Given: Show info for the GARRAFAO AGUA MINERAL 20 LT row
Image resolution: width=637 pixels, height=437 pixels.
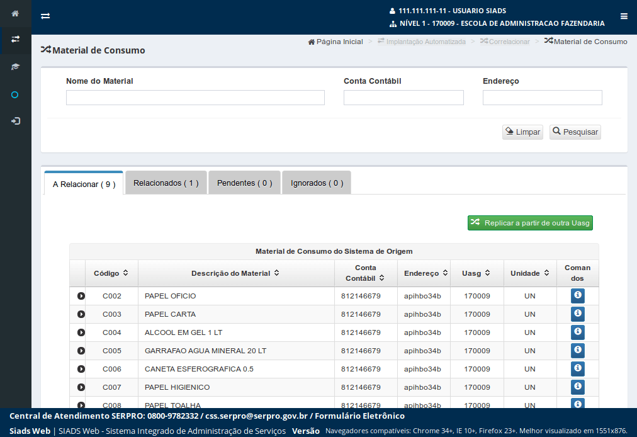Looking at the screenshot, I should (577, 350).
